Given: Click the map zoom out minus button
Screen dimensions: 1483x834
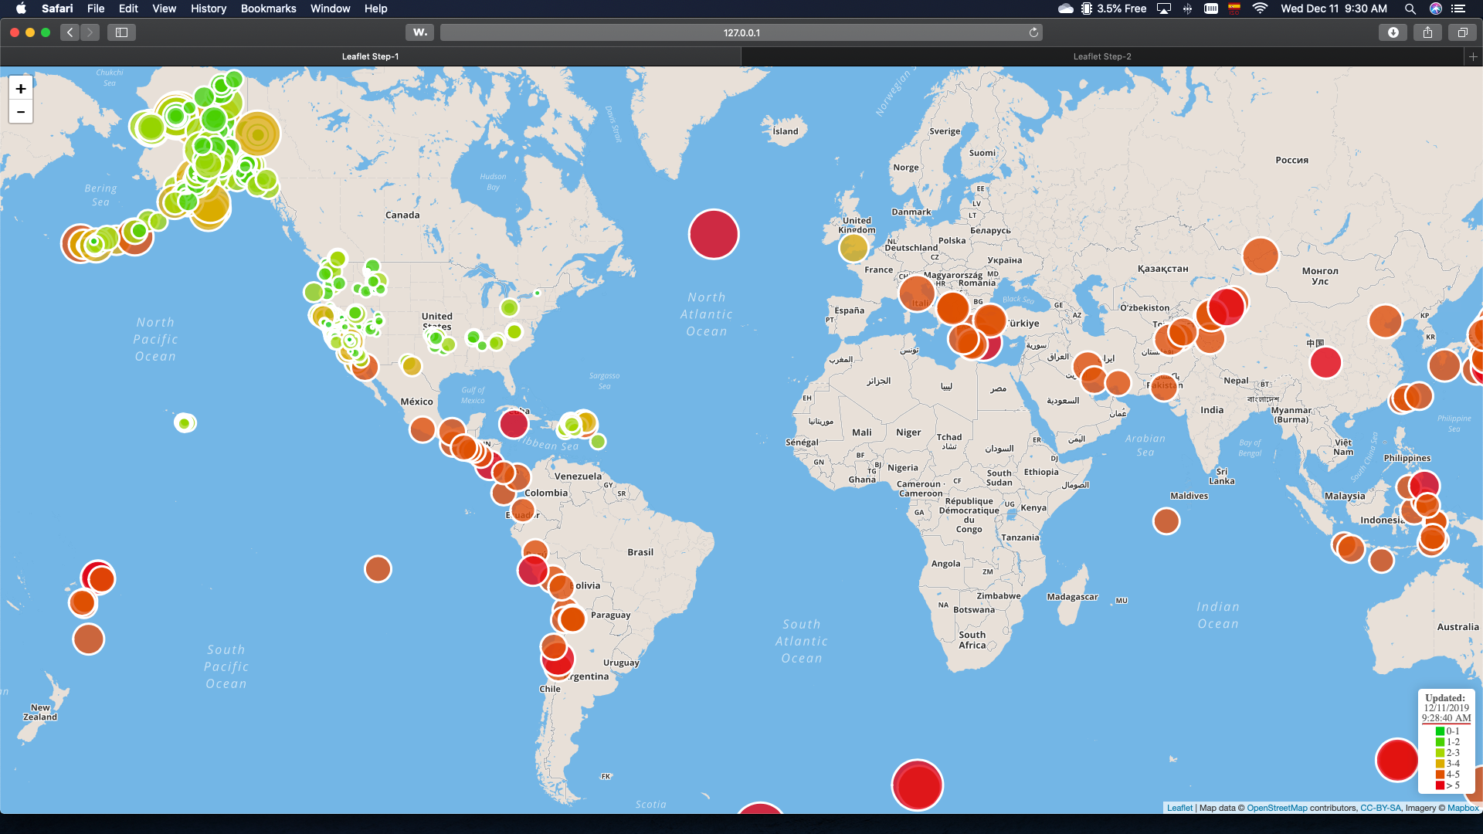Looking at the screenshot, I should [x=21, y=112].
